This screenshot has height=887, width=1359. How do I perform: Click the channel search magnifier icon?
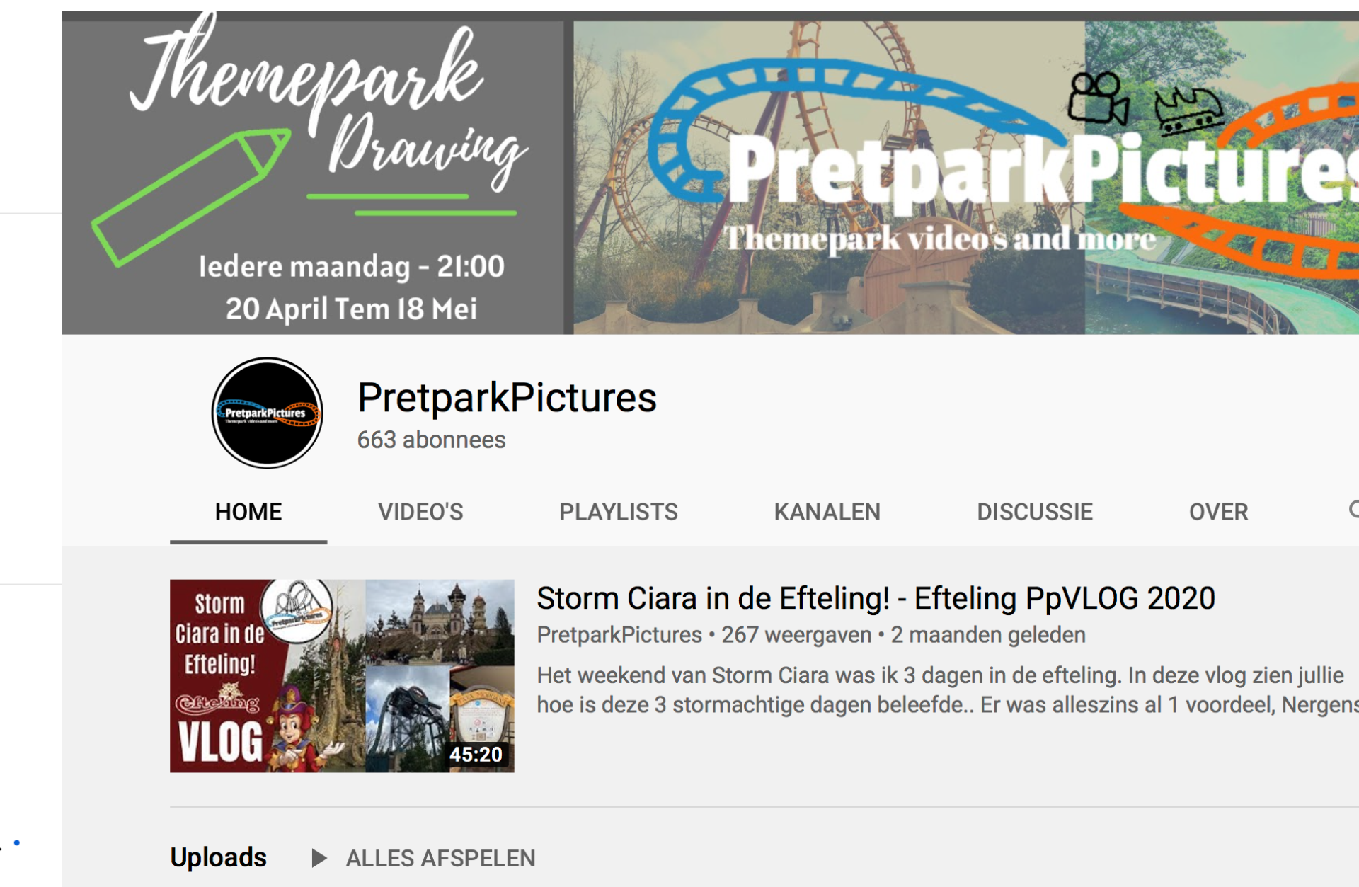(1353, 510)
